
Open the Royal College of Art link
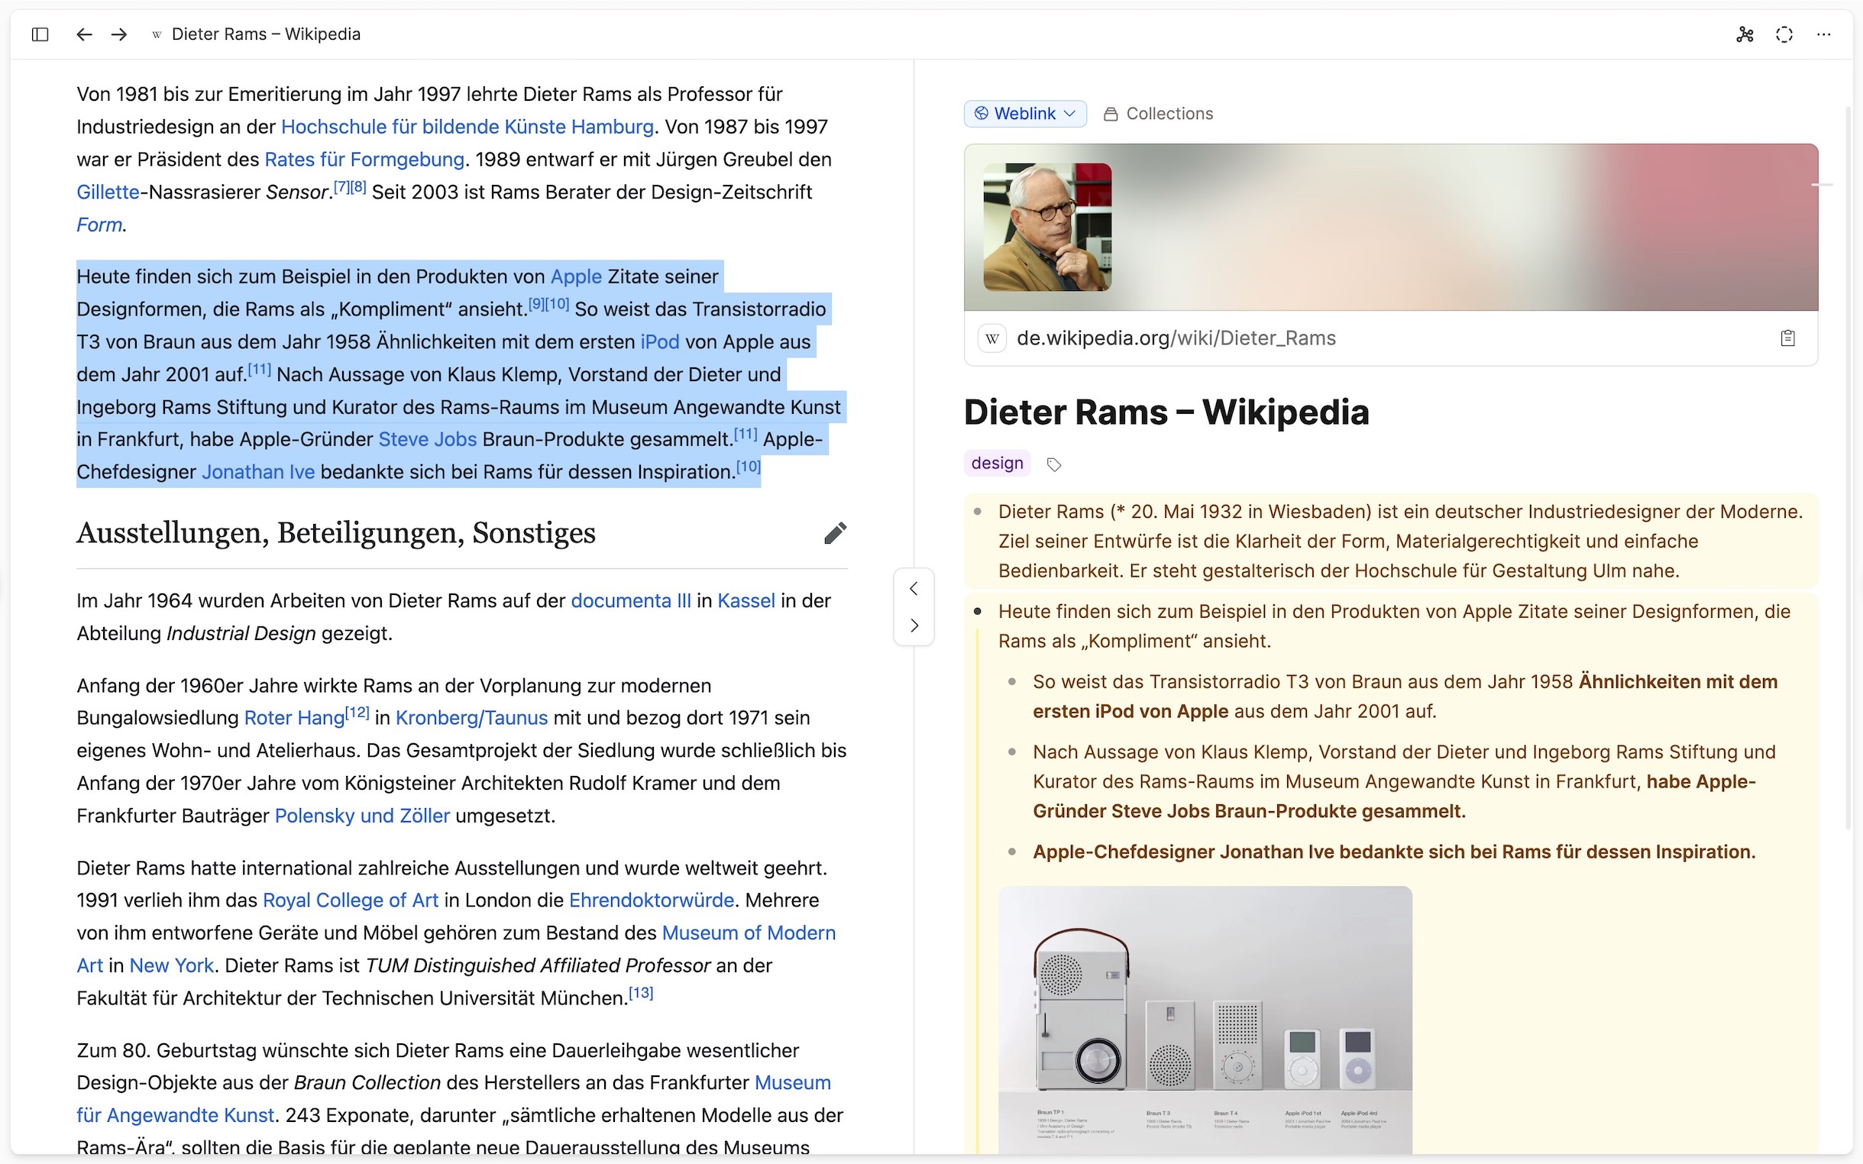pyautogui.click(x=351, y=900)
